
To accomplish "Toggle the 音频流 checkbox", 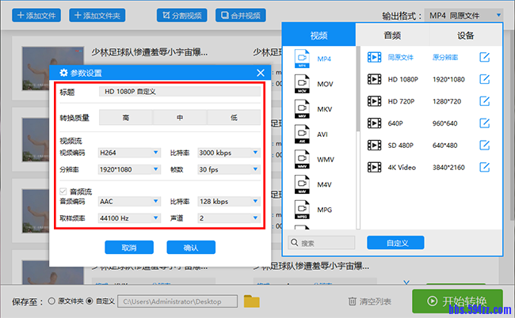I will (x=63, y=191).
